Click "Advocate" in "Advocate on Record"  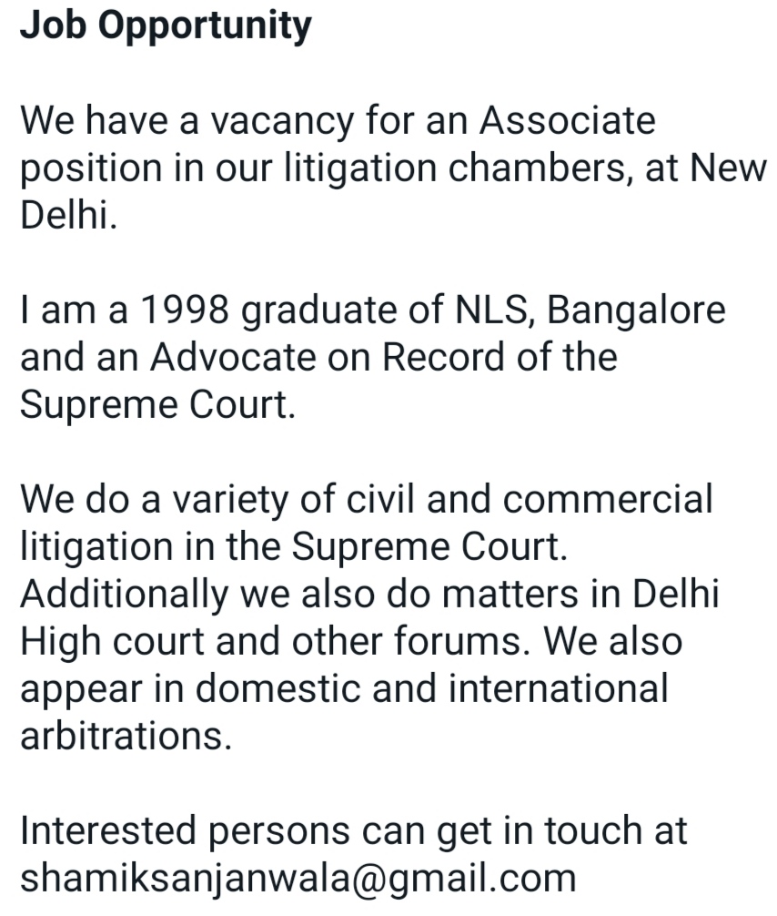(x=232, y=357)
